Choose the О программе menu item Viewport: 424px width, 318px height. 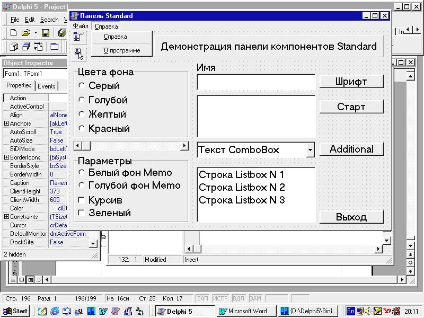click(122, 50)
